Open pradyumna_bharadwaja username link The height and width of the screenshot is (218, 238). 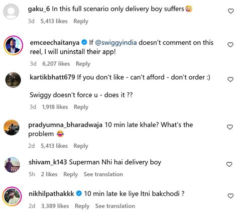point(65,125)
